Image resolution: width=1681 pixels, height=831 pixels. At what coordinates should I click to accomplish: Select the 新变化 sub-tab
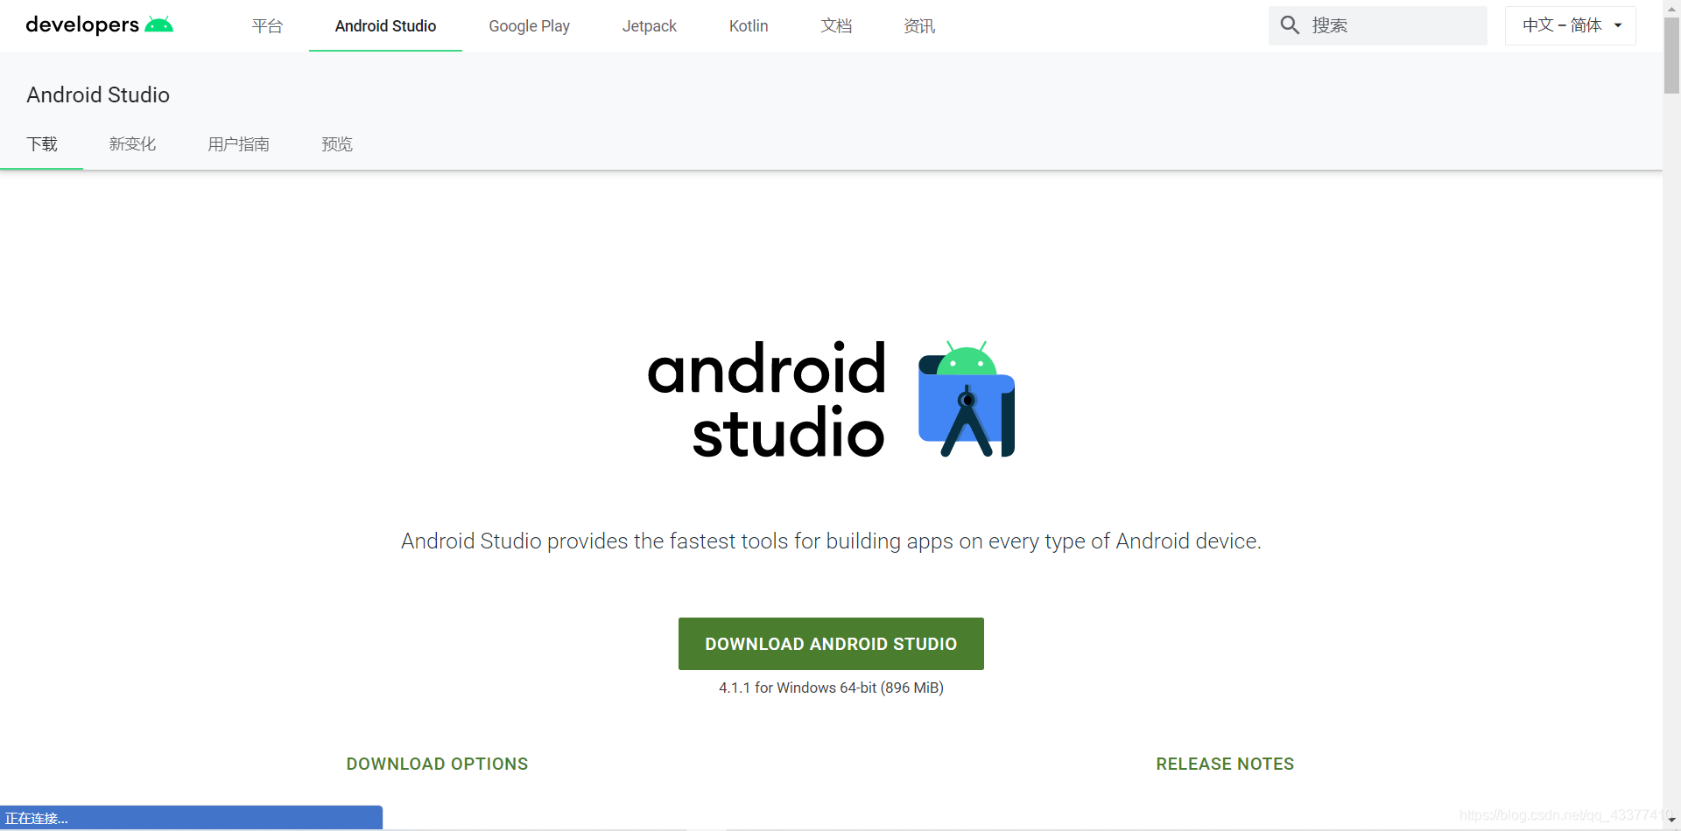click(132, 144)
